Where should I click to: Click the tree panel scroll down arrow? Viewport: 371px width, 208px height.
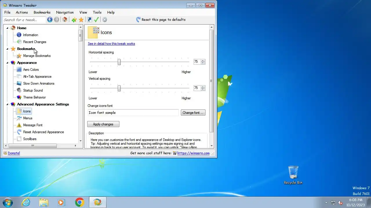coord(81,141)
